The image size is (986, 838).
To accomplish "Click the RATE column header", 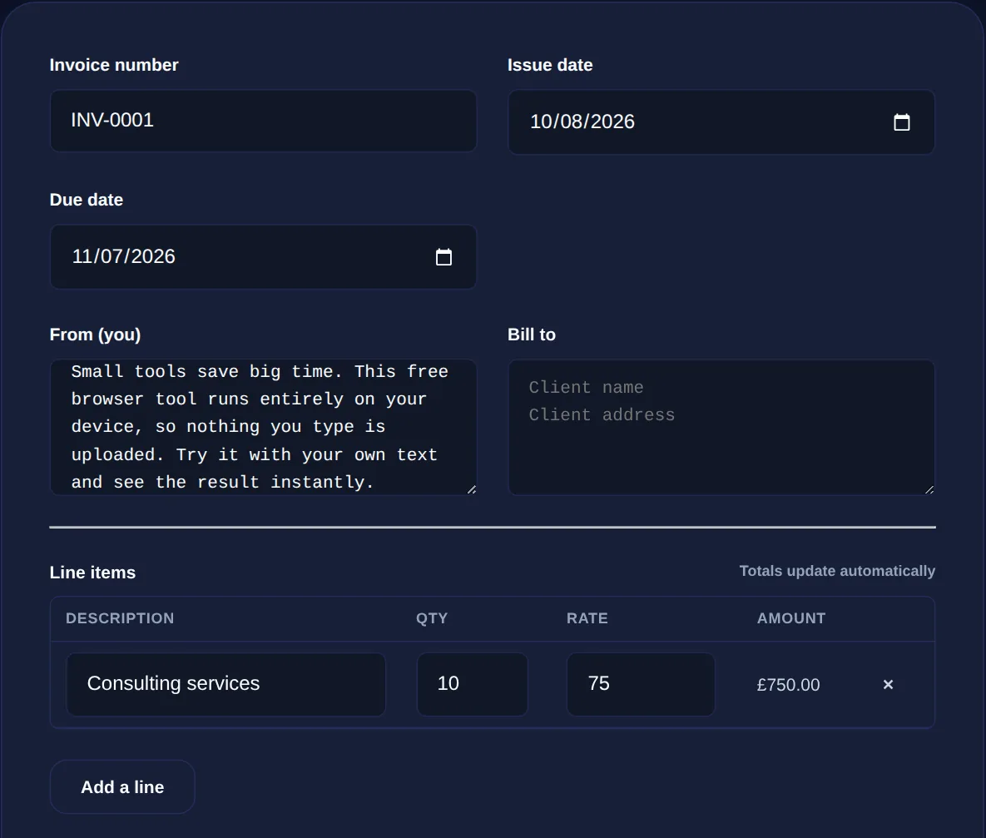I will click(587, 618).
